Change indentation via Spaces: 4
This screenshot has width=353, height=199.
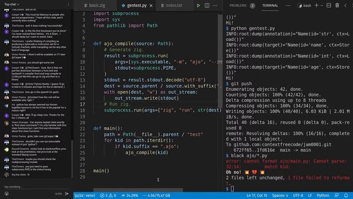coord(280,196)
